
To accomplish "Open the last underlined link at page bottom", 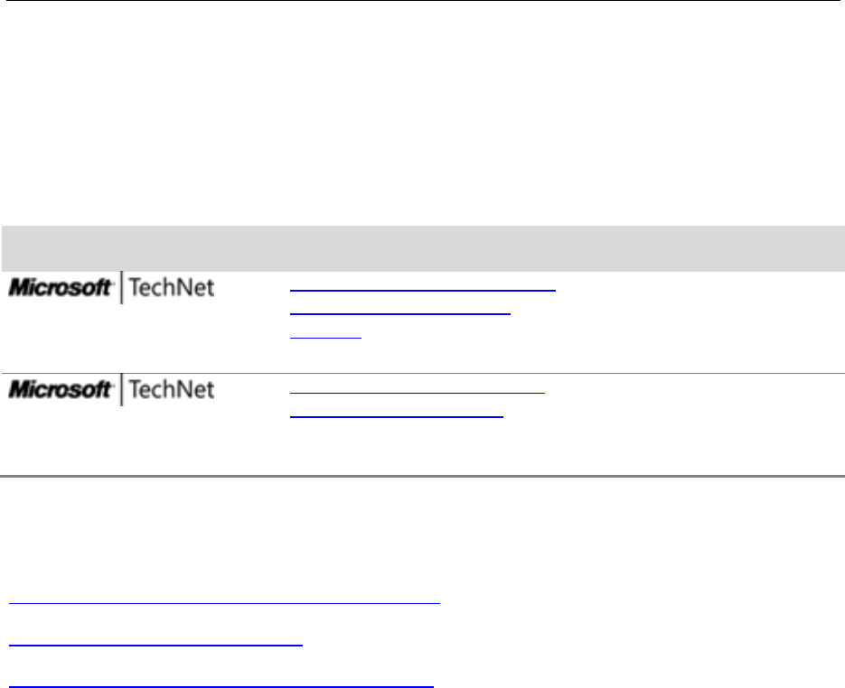I will pos(221,686).
